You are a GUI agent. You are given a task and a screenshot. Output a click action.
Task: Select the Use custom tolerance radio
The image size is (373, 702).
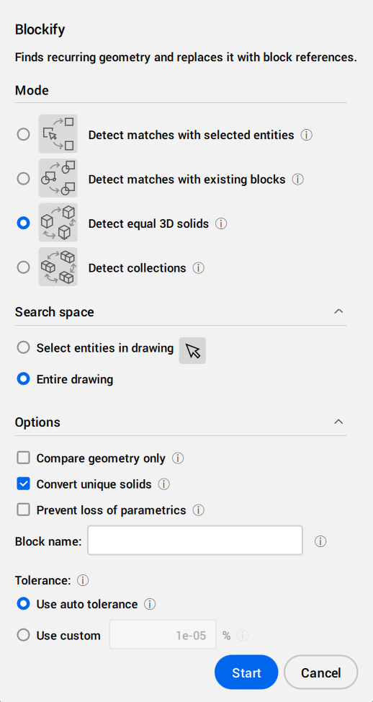[23, 635]
